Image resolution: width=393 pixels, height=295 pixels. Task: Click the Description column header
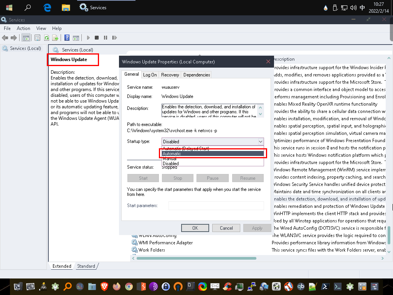coord(283,59)
